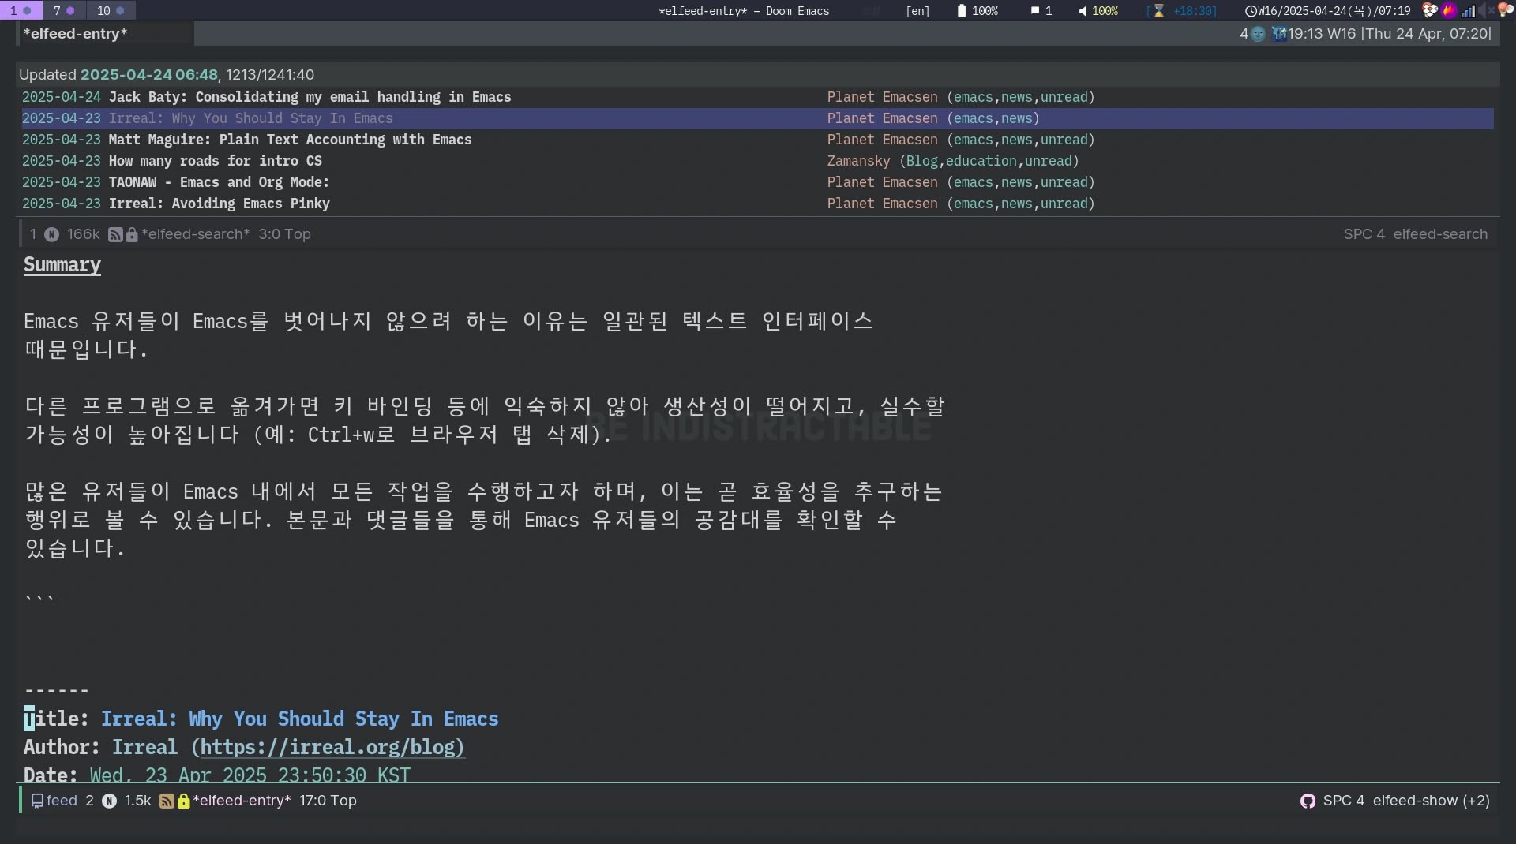Select the *elfeed-entry* tab
The width and height of the screenshot is (1516, 844).
tap(76, 34)
